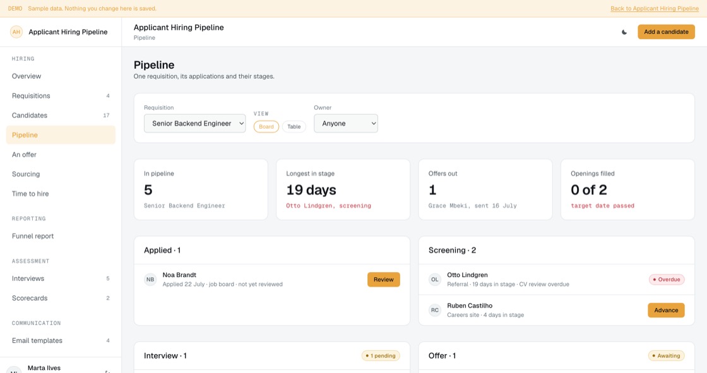Click the 1 pending badge on Interview
The image size is (707, 373).
[x=381, y=356]
